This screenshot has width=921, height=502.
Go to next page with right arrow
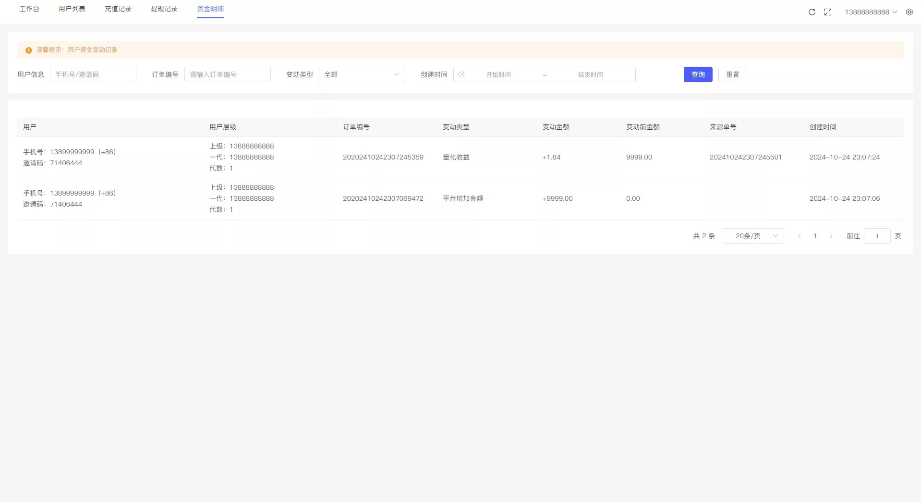pyautogui.click(x=831, y=236)
